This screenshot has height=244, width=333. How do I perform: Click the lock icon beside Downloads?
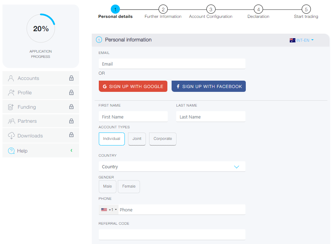(71, 135)
